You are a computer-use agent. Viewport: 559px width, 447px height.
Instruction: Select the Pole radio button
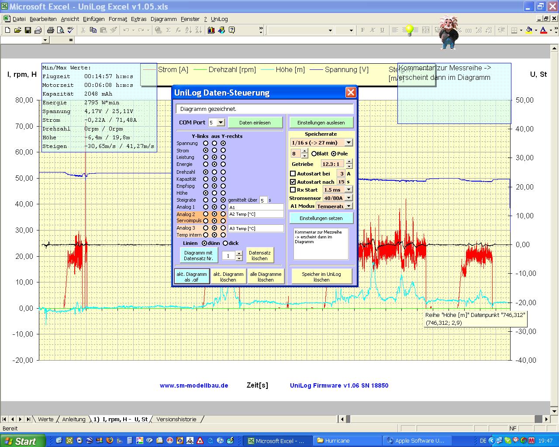334,154
